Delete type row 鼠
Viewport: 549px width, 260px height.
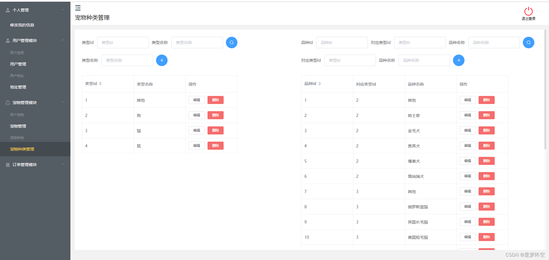point(216,146)
